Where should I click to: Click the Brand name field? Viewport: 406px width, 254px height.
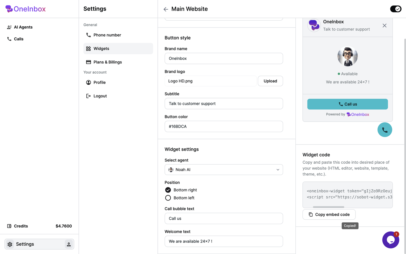point(224,58)
